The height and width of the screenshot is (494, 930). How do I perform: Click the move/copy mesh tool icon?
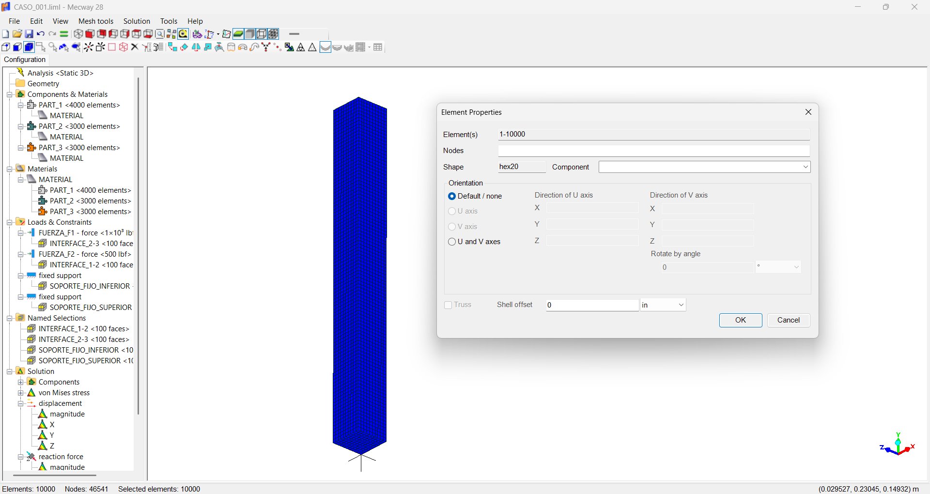(x=172, y=47)
